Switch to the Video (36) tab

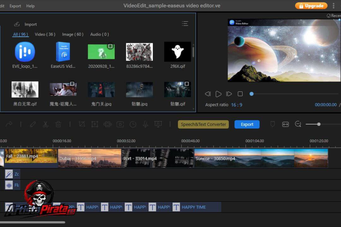(x=45, y=34)
